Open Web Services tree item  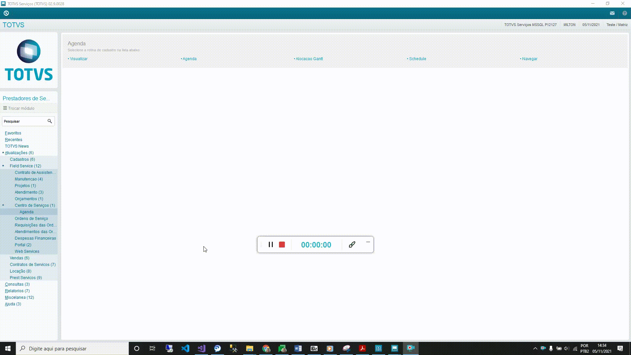coord(27,251)
